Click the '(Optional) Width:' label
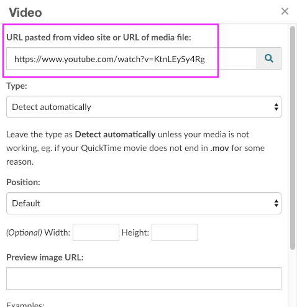The width and height of the screenshot is (297, 307). coord(39,232)
